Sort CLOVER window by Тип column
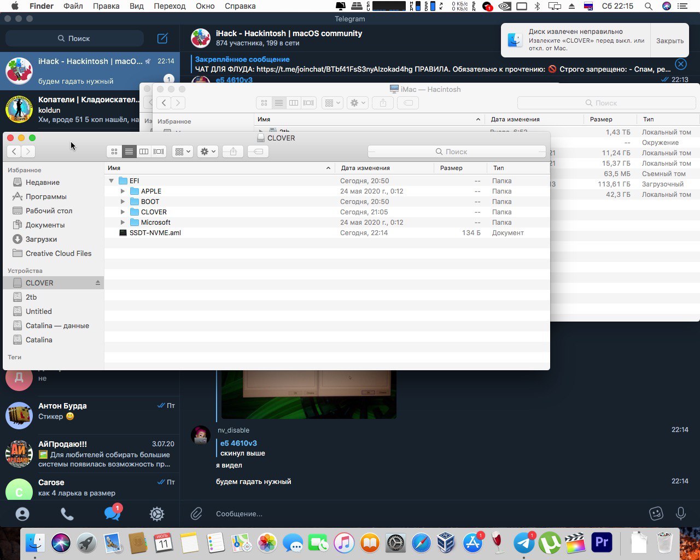 click(518, 168)
